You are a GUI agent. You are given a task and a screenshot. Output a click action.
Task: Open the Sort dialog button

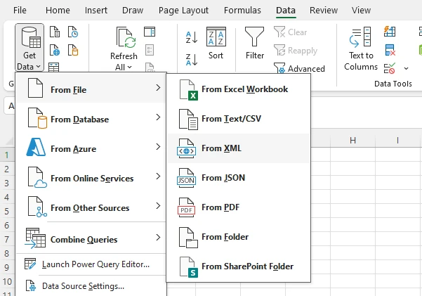(x=216, y=43)
